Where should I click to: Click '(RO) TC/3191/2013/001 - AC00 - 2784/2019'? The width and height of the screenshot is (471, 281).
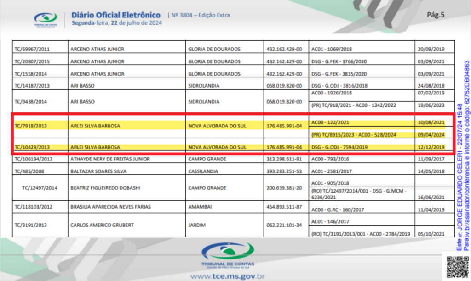pyautogui.click(x=361, y=234)
